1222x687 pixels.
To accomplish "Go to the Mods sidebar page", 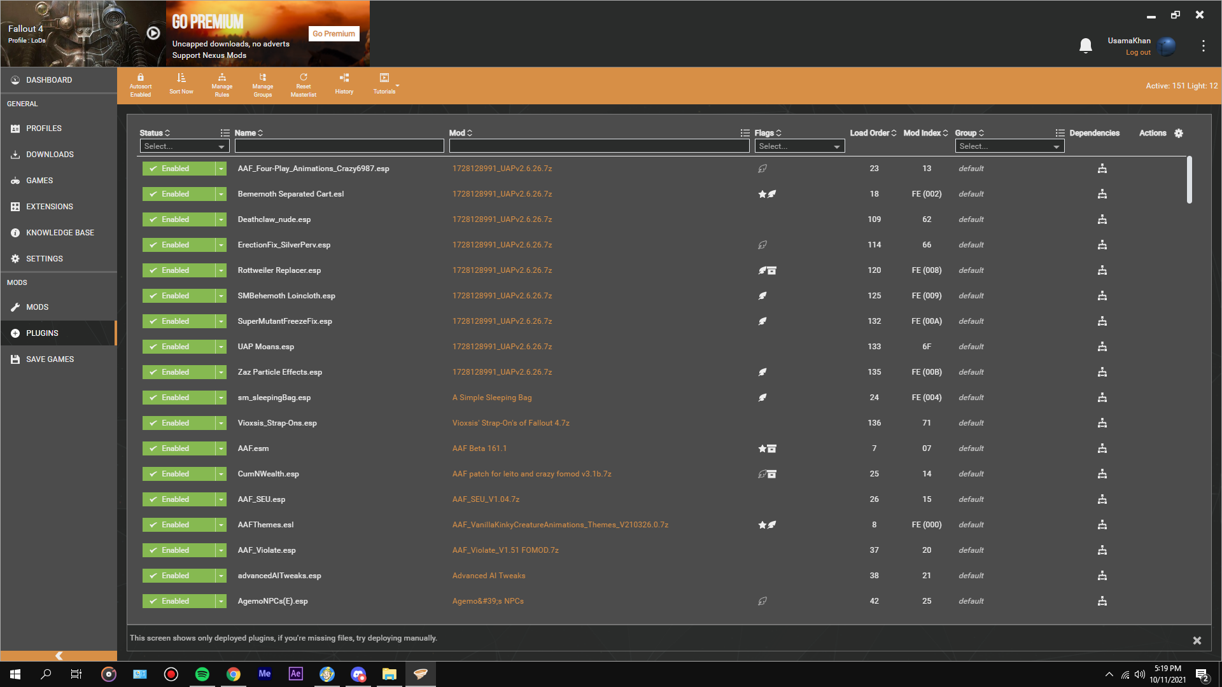I will 37,307.
